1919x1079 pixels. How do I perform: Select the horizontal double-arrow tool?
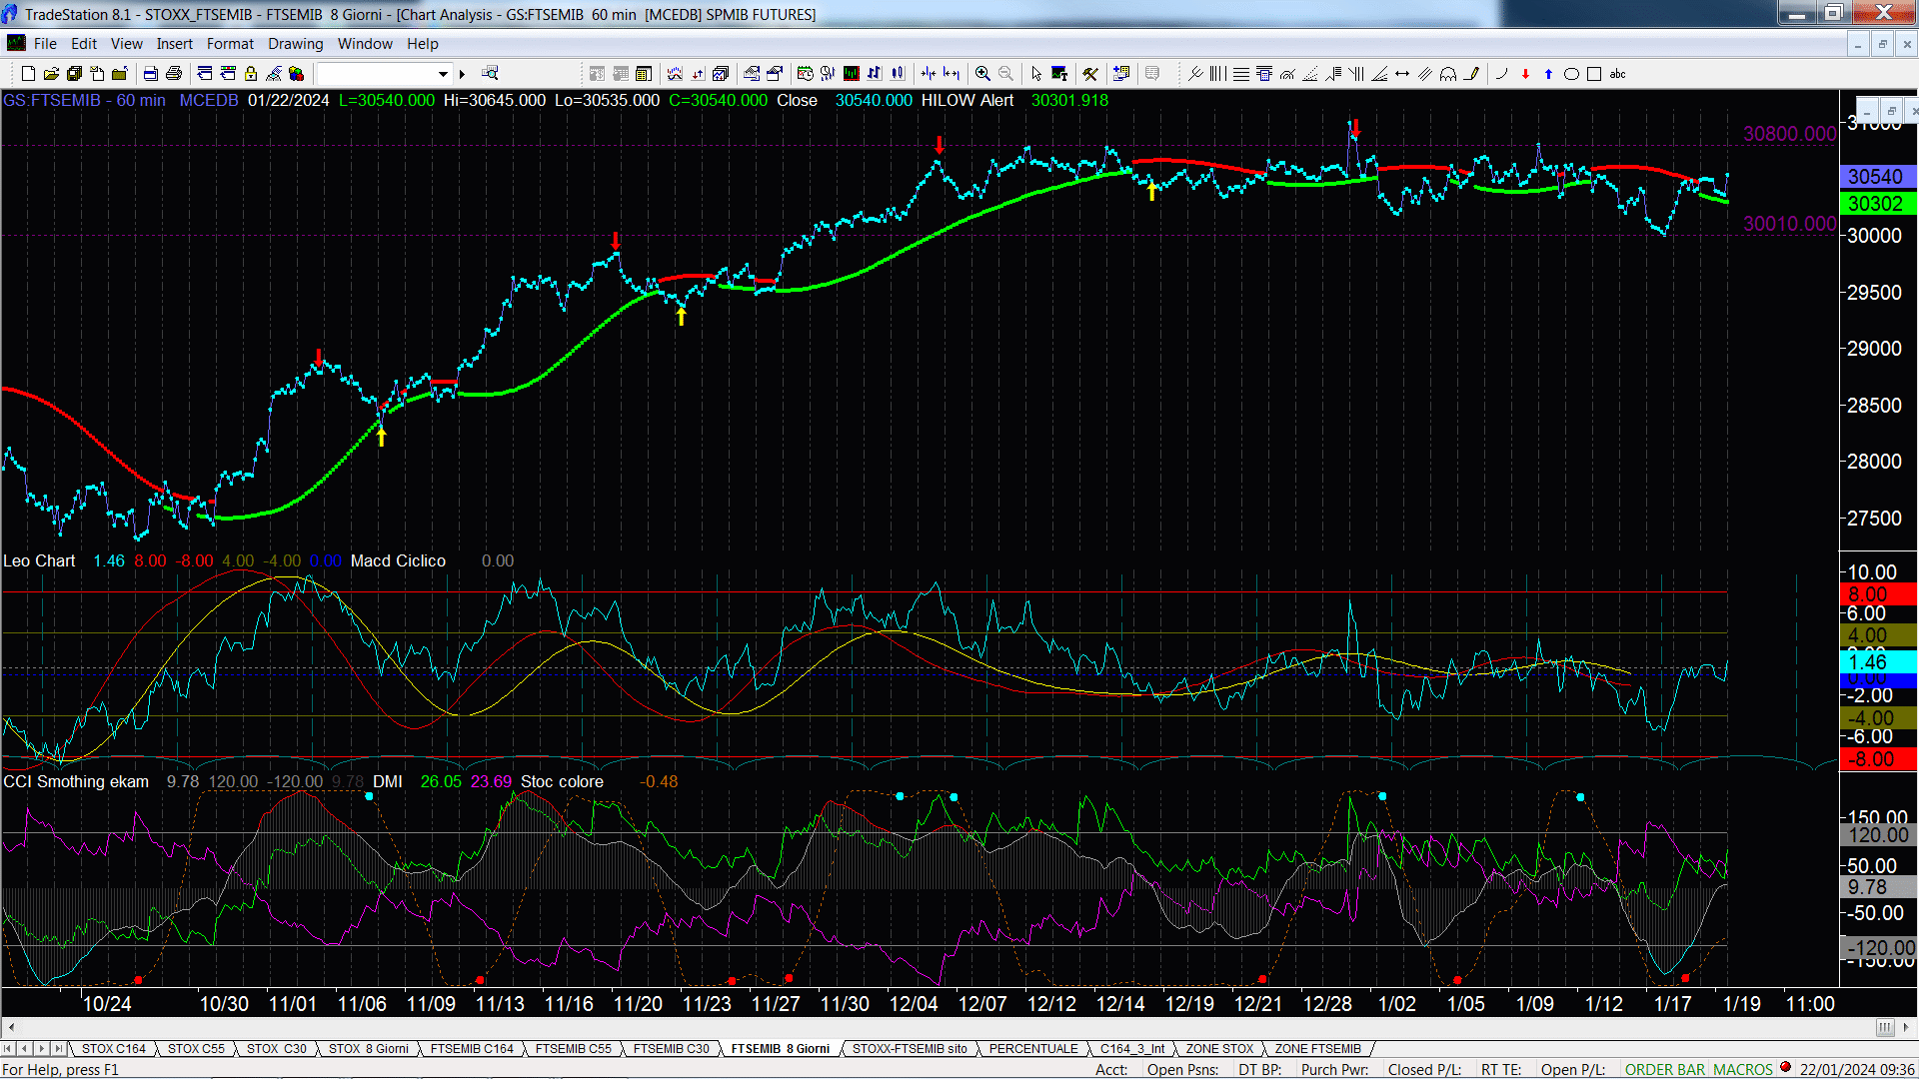tap(1402, 74)
